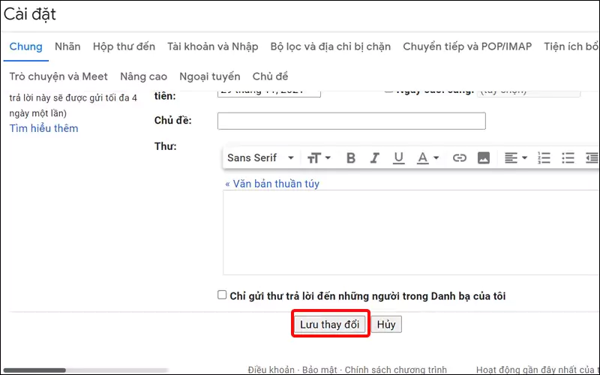The width and height of the screenshot is (600, 375).
Task: Open Bộ lọc và địa chỉ bị chặn tab
Action: pyautogui.click(x=330, y=46)
